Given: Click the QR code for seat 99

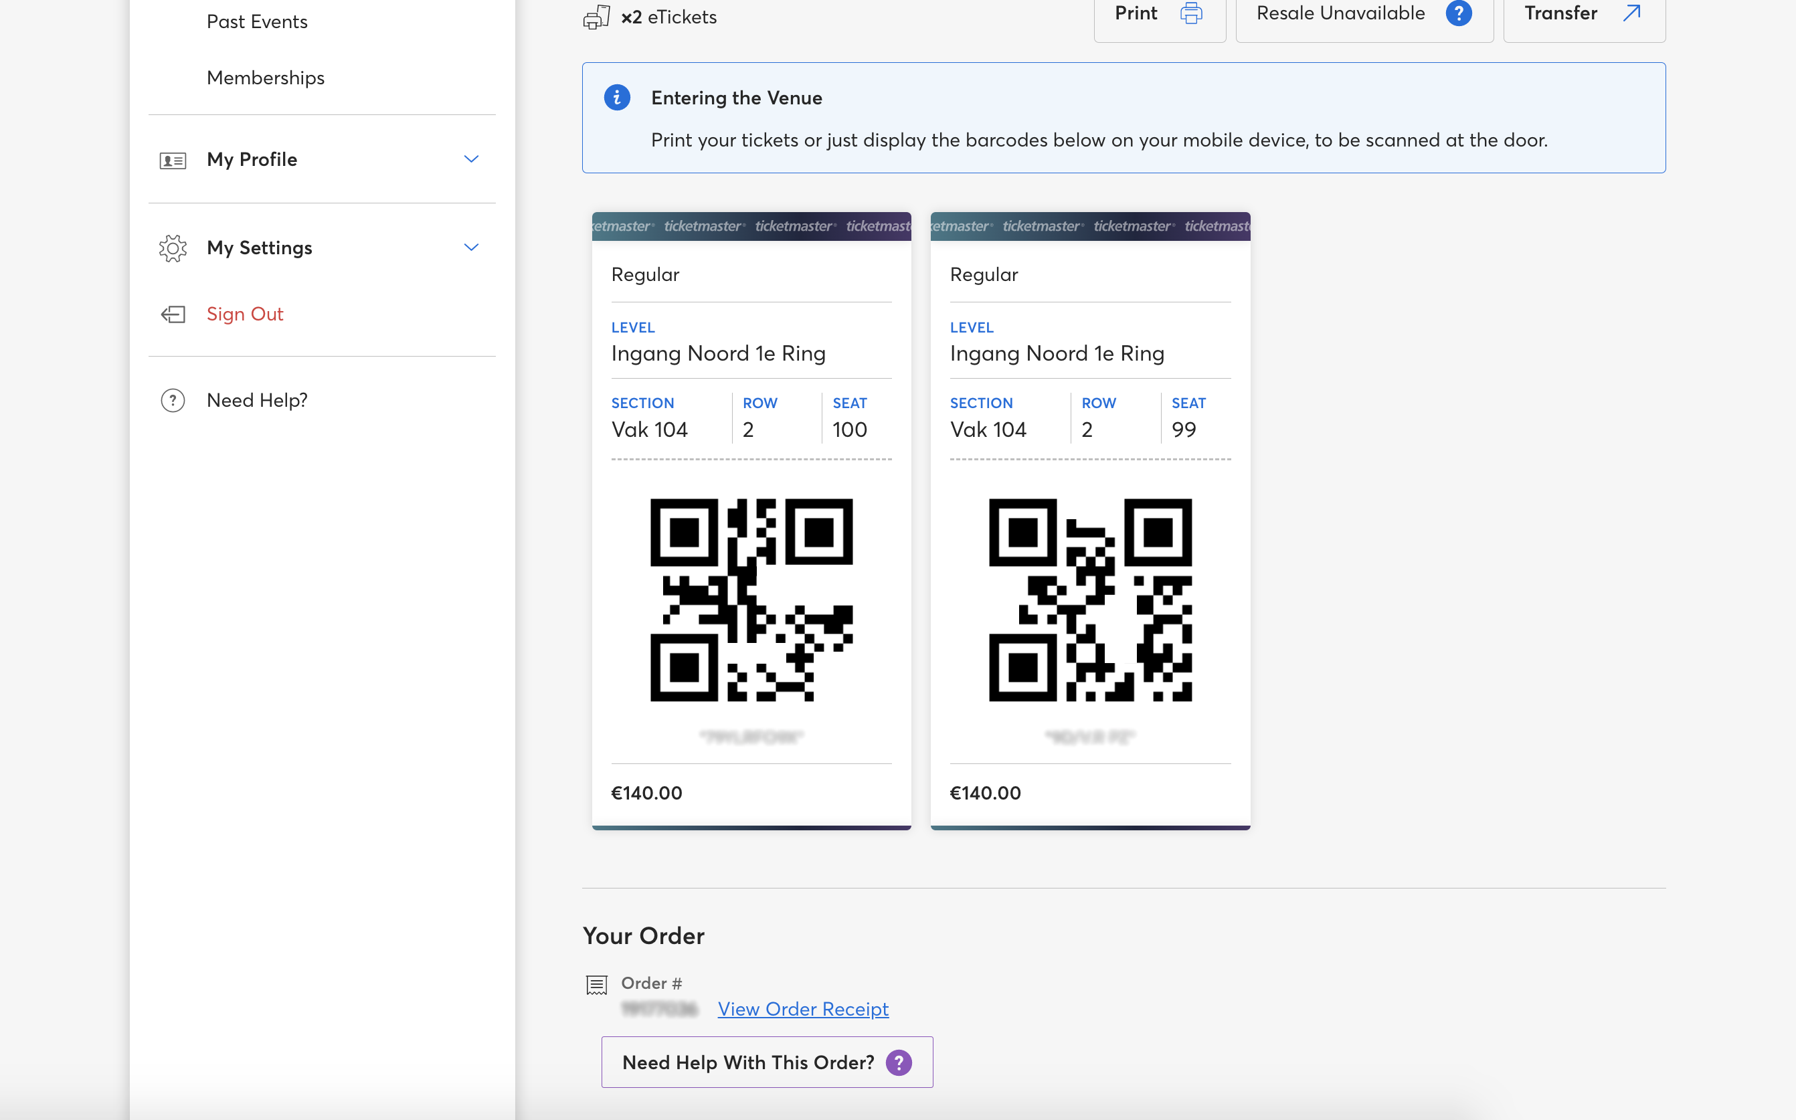Looking at the screenshot, I should tap(1090, 600).
